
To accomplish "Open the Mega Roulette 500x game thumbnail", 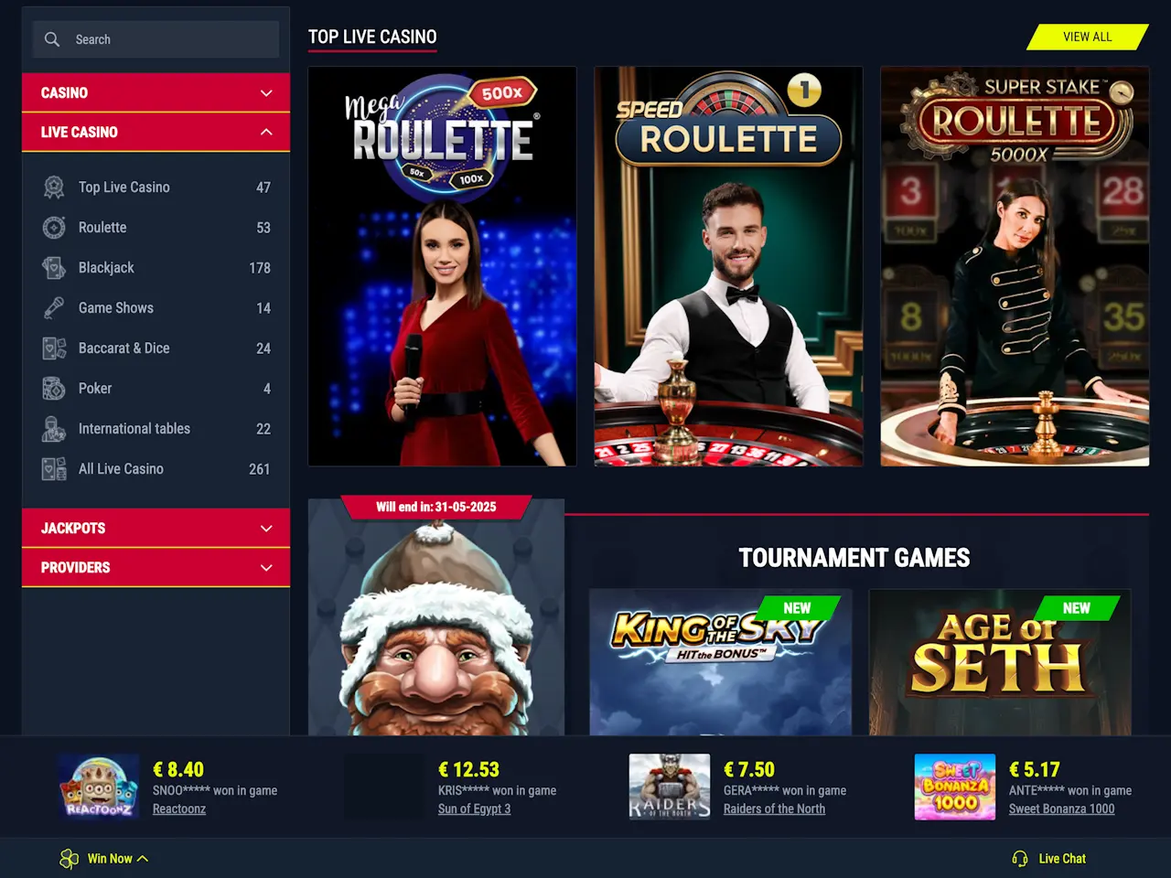I will pos(442,266).
